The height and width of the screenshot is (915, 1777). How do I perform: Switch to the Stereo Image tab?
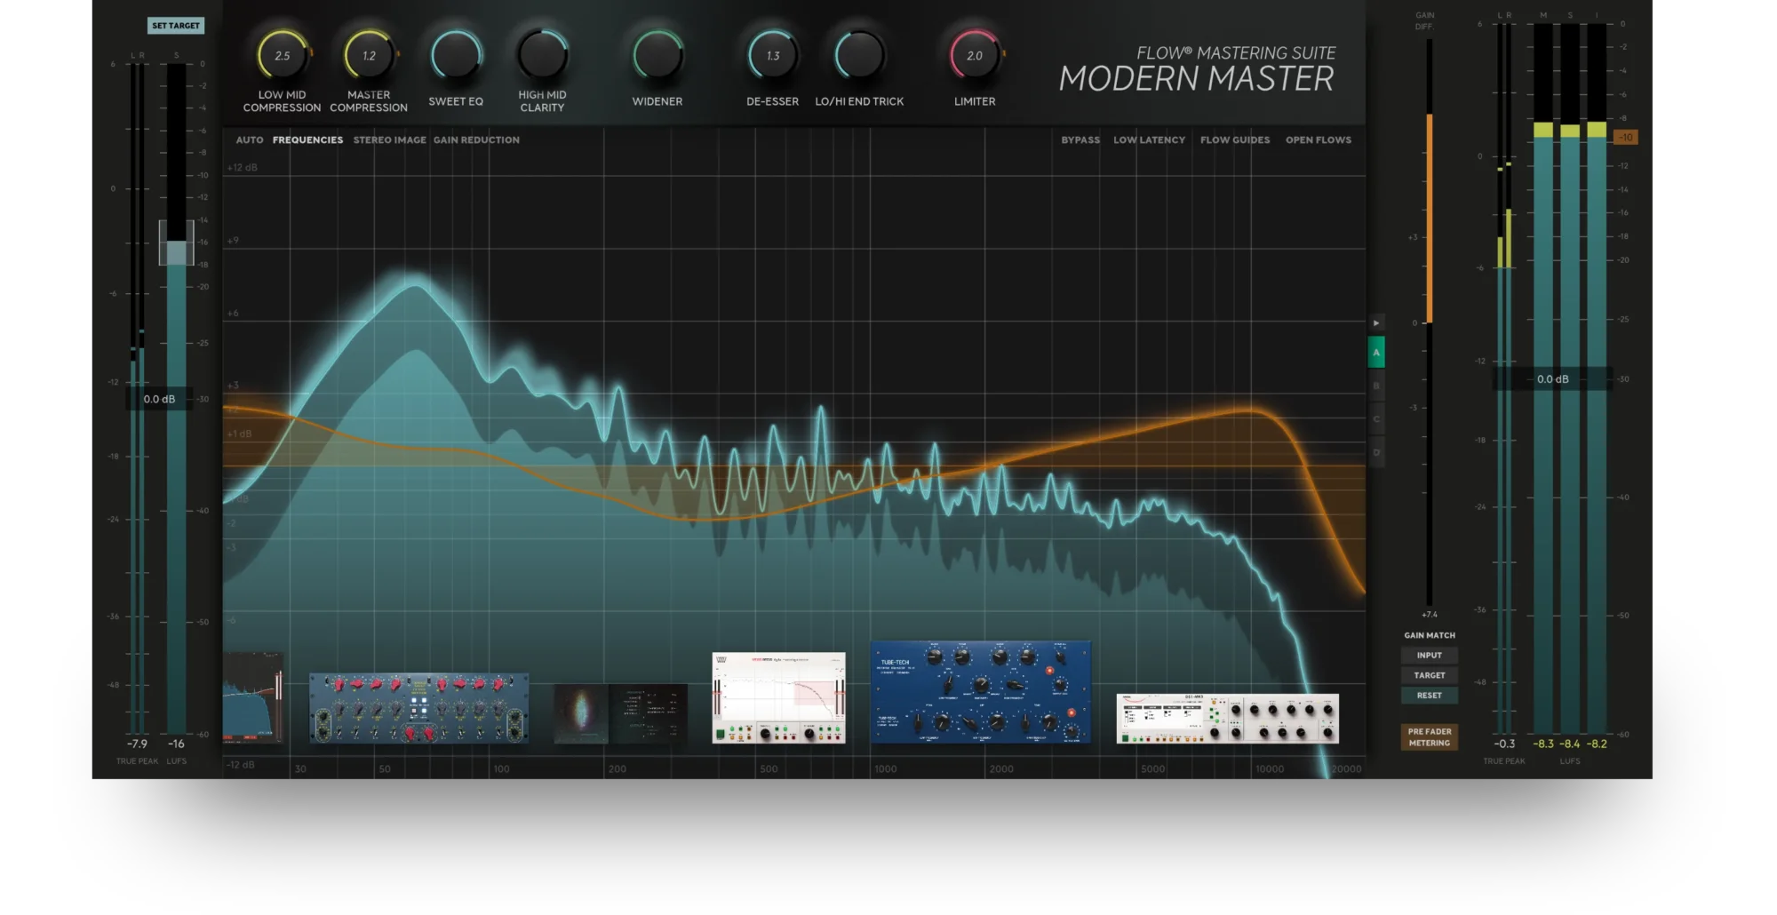(389, 140)
